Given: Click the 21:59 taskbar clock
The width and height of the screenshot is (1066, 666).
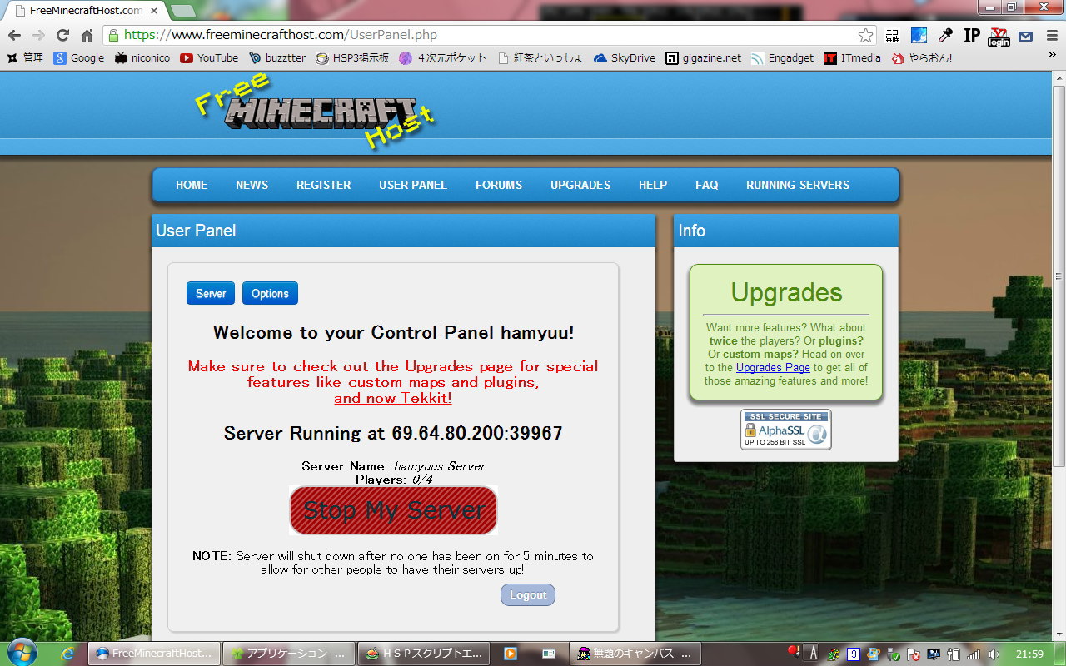Looking at the screenshot, I should point(1029,654).
